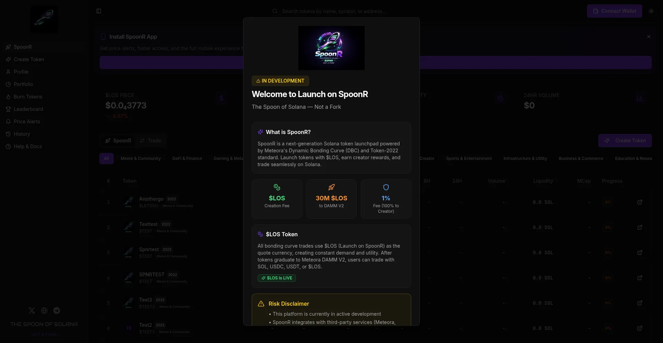The width and height of the screenshot is (663, 343).
Task: Switch to the Trade tab
Action: pos(151,141)
